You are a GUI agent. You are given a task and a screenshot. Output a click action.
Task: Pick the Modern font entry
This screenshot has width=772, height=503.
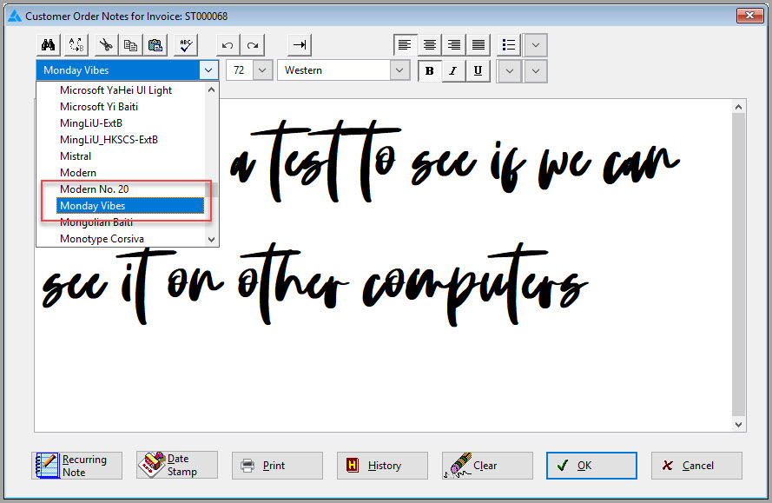click(x=78, y=173)
